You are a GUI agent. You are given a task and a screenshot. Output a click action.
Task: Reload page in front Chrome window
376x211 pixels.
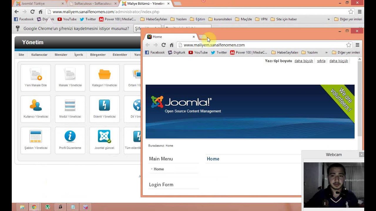164,45
